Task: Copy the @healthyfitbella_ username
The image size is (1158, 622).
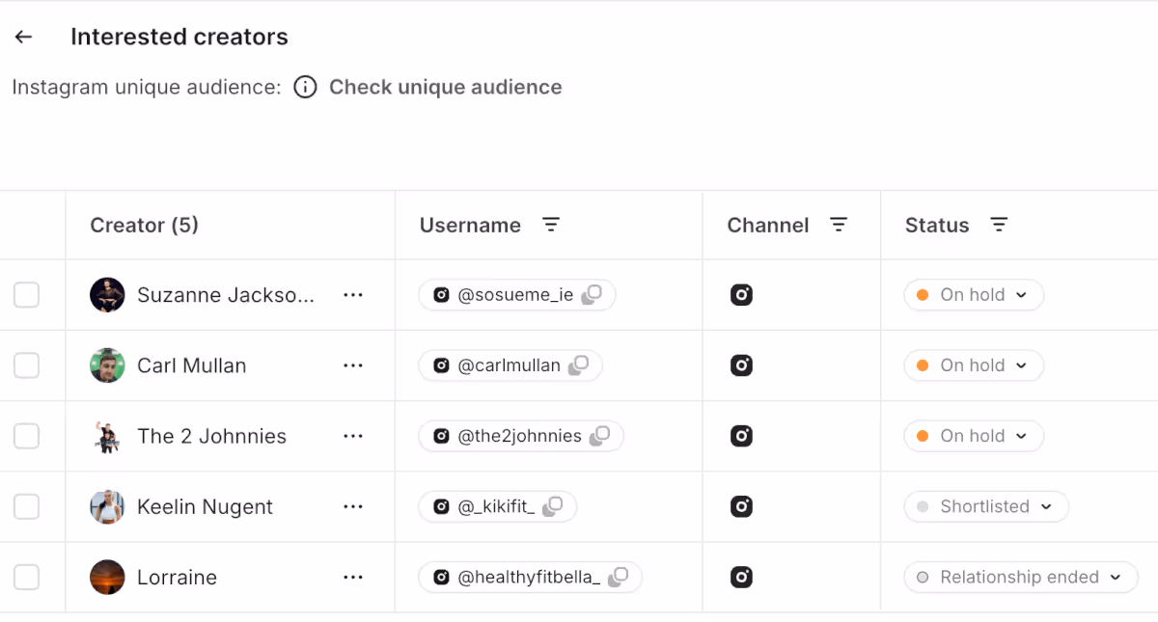Action: click(618, 578)
